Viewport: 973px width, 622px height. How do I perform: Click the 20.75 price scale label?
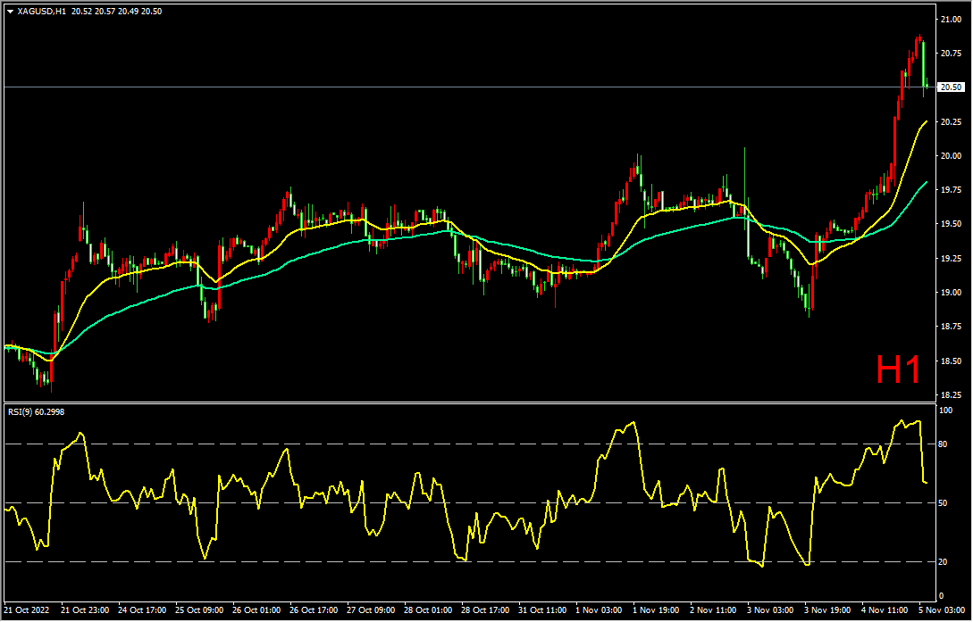click(952, 54)
